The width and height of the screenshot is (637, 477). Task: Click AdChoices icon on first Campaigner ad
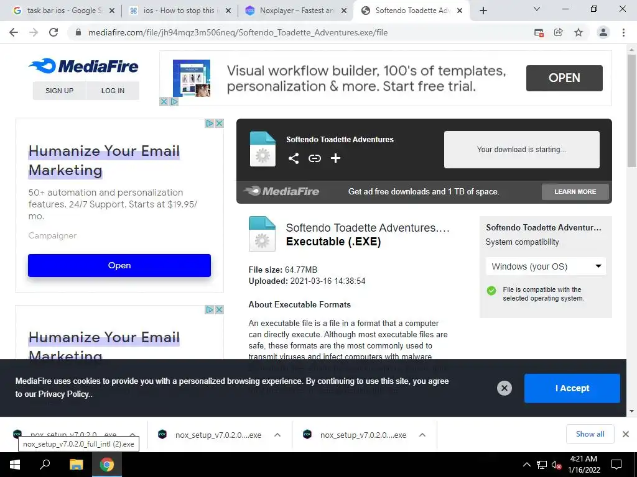(x=209, y=124)
